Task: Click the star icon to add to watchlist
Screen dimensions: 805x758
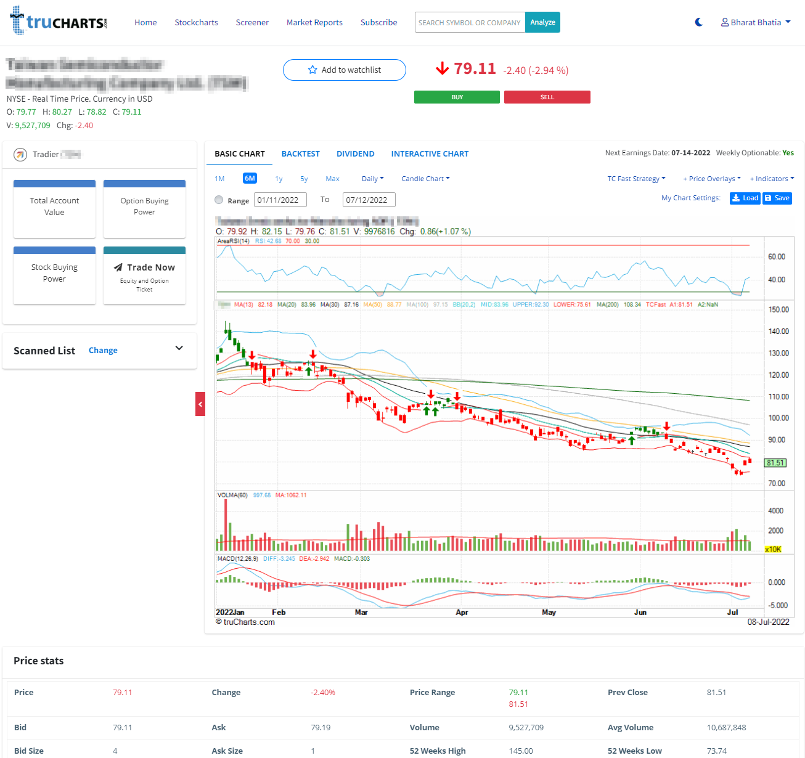Action: (x=313, y=70)
